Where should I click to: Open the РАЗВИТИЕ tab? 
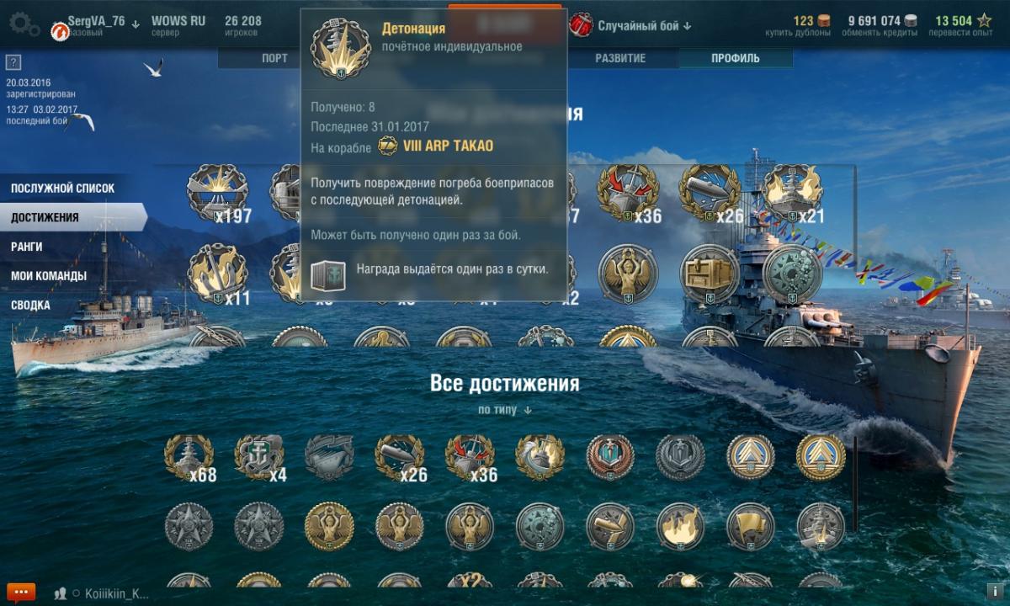point(620,58)
